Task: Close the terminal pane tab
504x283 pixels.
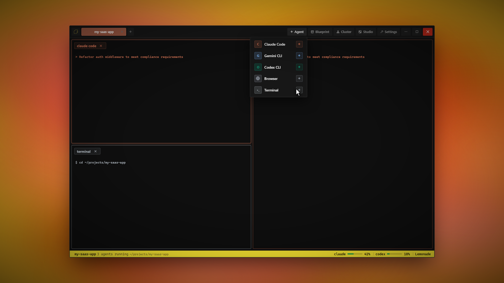Action: [96, 151]
